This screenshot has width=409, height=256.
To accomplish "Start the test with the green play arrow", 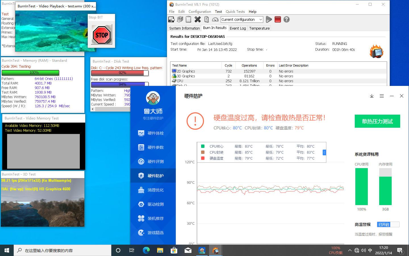I will click(x=269, y=19).
